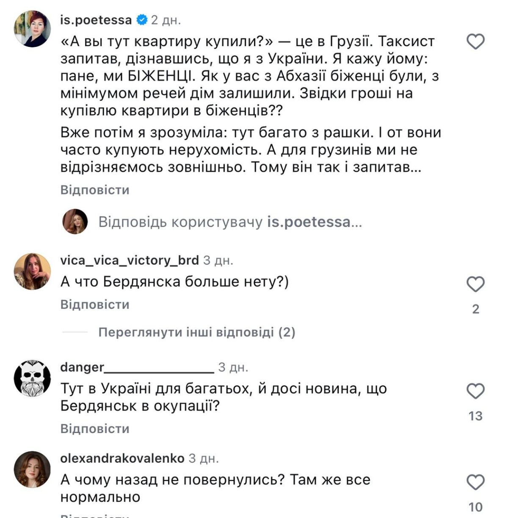508x518 pixels.
Task: Like the vica_vica_victory_brd comment
Action: pyautogui.click(x=475, y=284)
